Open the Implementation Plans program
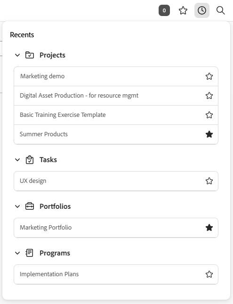Image resolution: width=233 pixels, height=304 pixels. click(116, 274)
